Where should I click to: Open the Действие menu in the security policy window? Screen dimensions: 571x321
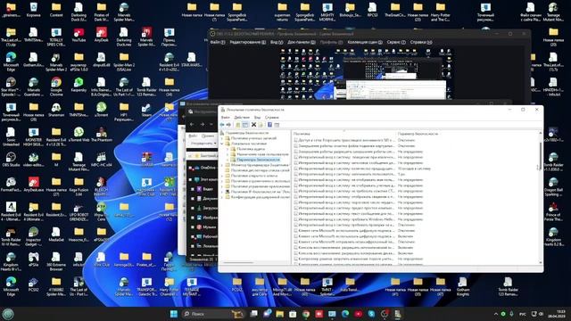click(242, 117)
